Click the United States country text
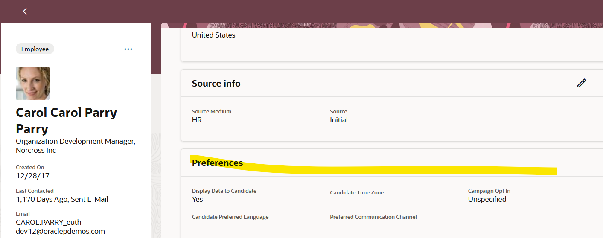Screen dimensions: 603x238 (x=214, y=35)
